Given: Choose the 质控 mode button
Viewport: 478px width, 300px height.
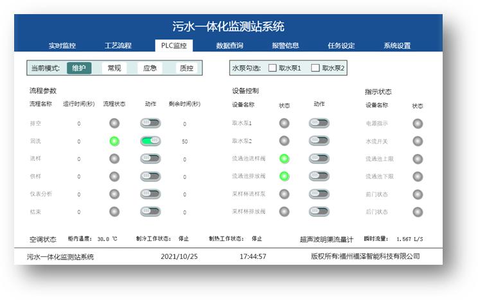Looking at the screenshot, I should [186, 68].
